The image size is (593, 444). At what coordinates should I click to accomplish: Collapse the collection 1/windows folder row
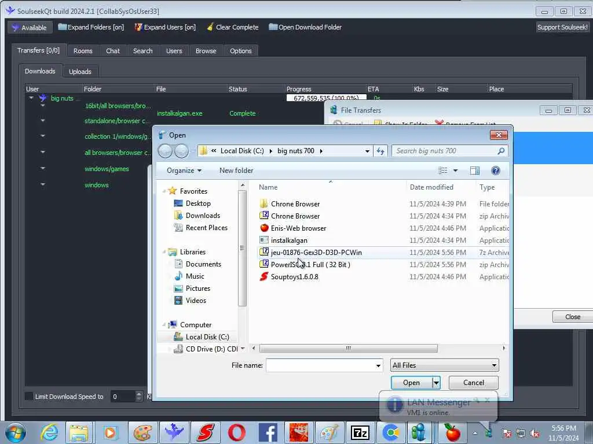pyautogui.click(x=43, y=136)
